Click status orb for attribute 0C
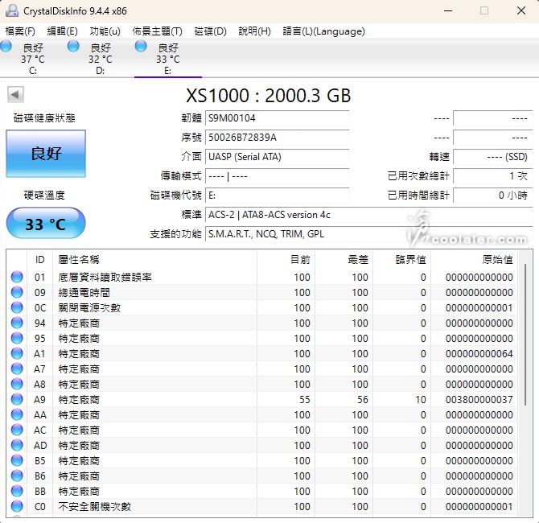539x523 pixels. (x=17, y=307)
